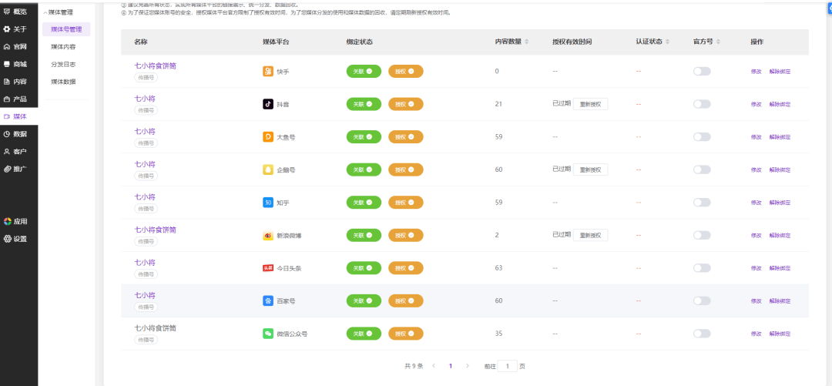832x386 pixels.
Task: Click 修改 for the 今日头条 row
Action: [757, 268]
